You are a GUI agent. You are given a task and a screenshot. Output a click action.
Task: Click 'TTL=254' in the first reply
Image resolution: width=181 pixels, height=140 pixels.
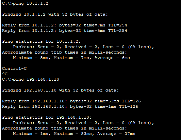pyautogui.click(x=118, y=25)
